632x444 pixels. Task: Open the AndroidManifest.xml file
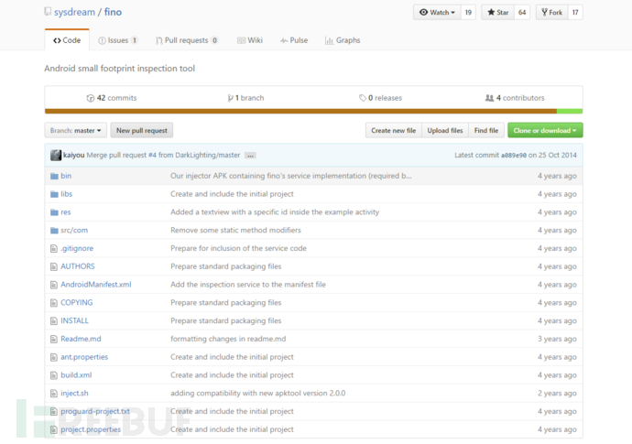click(96, 285)
